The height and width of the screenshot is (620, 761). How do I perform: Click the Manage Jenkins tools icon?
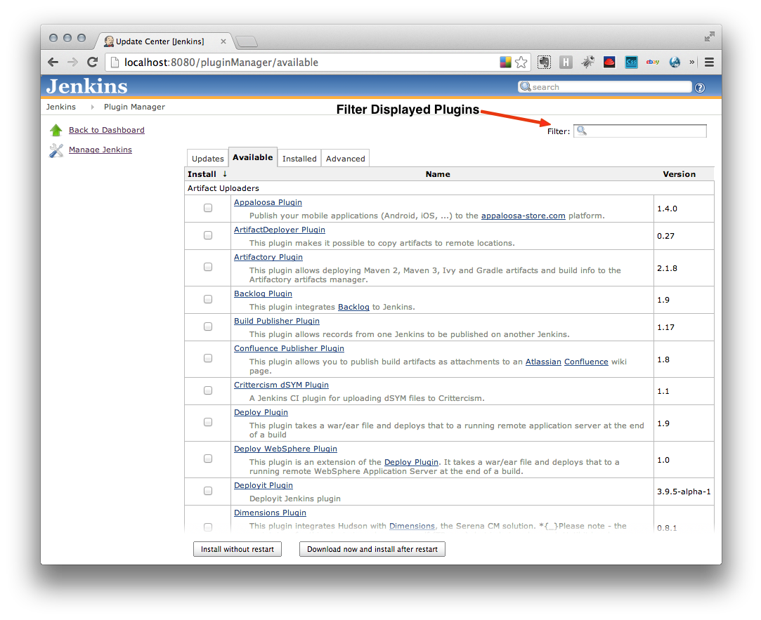click(x=56, y=150)
